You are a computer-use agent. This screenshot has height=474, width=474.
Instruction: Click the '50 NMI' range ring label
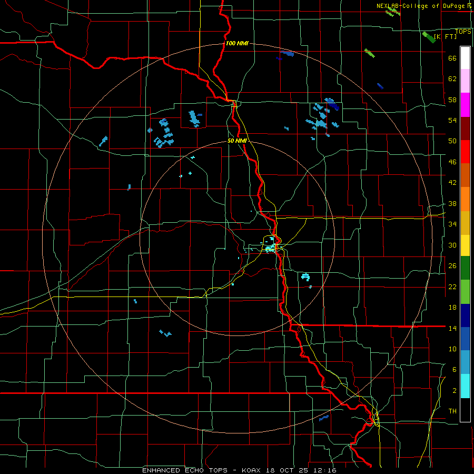(x=237, y=141)
